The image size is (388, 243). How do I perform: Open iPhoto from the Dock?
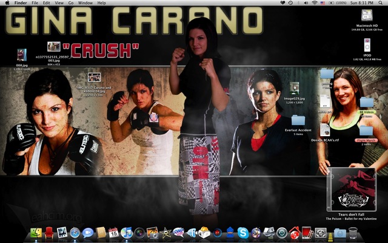coord(152,233)
